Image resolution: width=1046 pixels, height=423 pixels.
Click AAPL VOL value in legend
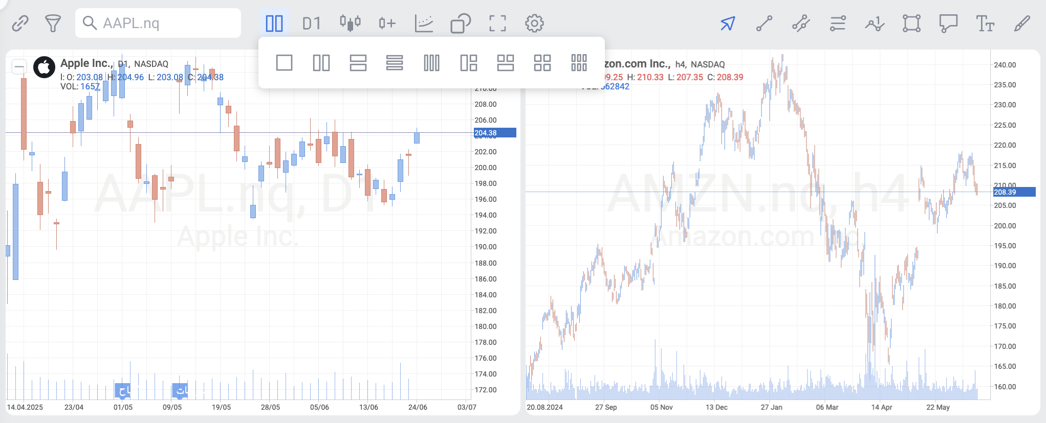(90, 87)
